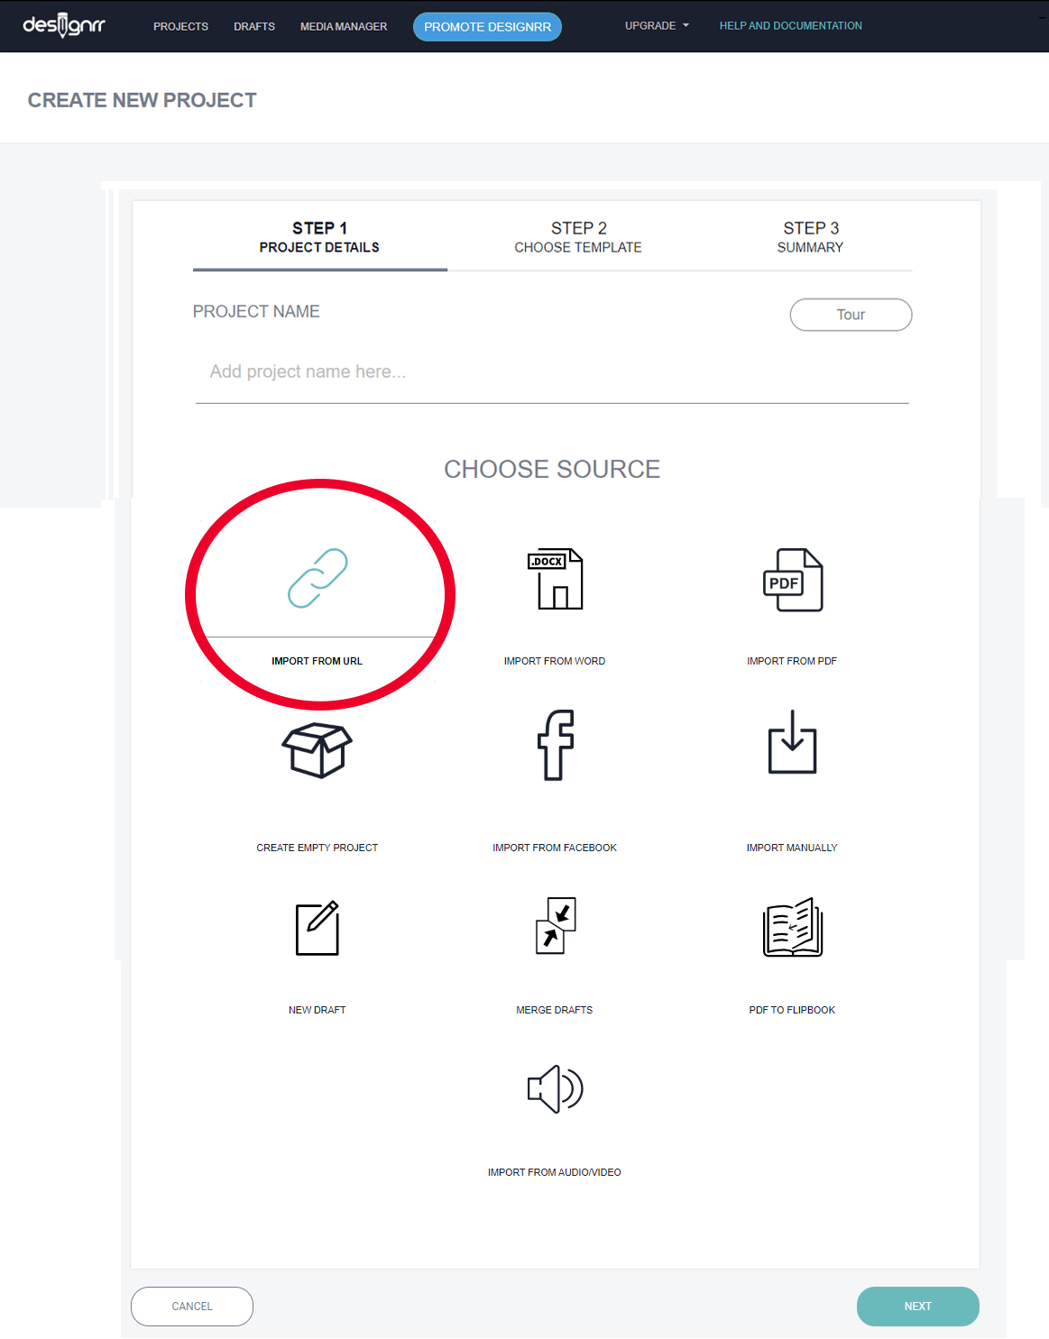Select the New Draft pencil icon
This screenshot has width=1049, height=1339.
tap(317, 928)
